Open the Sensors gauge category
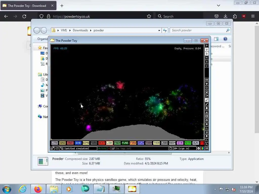 point(207,92)
